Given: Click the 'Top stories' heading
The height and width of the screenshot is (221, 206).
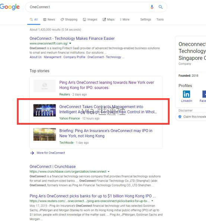Looking at the screenshot, I should (x=39, y=71).
